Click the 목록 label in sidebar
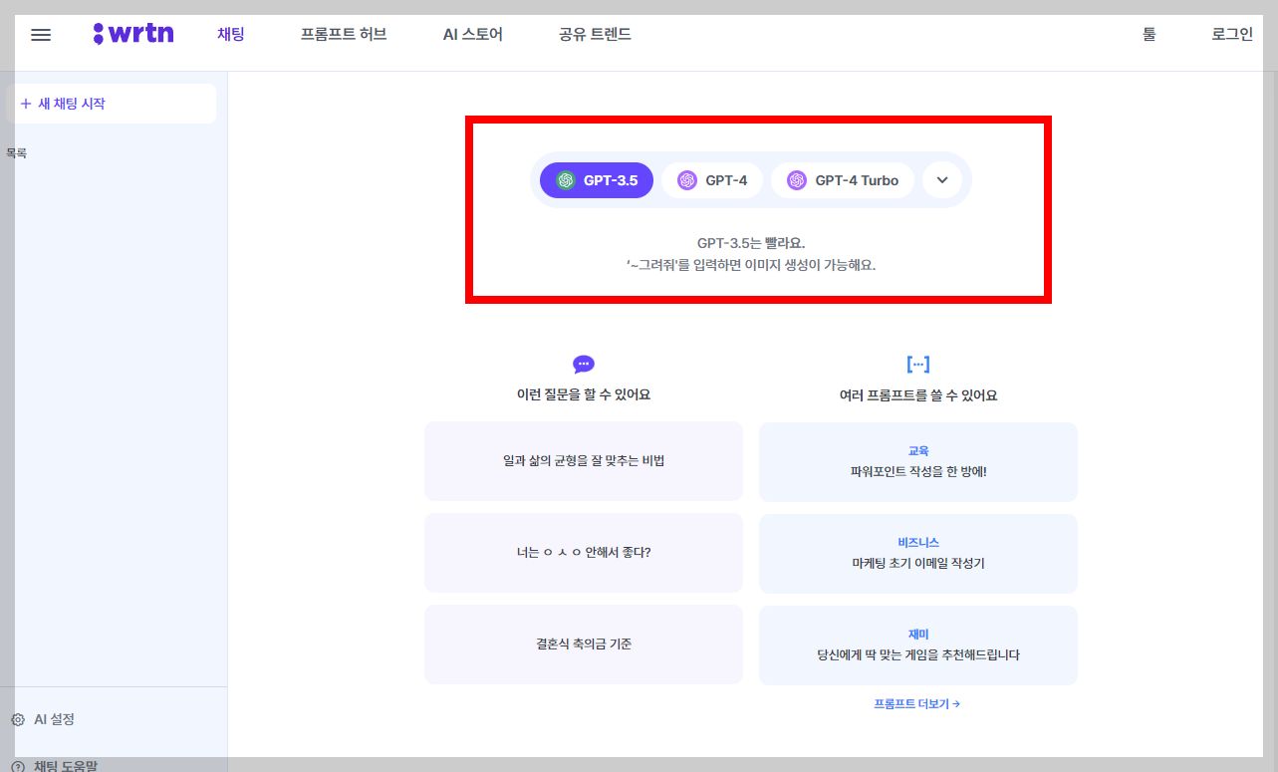The image size is (1278, 772). pyautogui.click(x=16, y=153)
